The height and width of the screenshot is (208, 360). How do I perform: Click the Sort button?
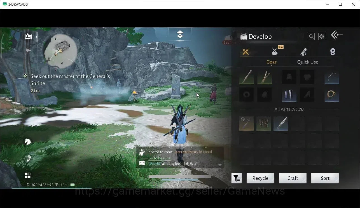click(x=325, y=178)
